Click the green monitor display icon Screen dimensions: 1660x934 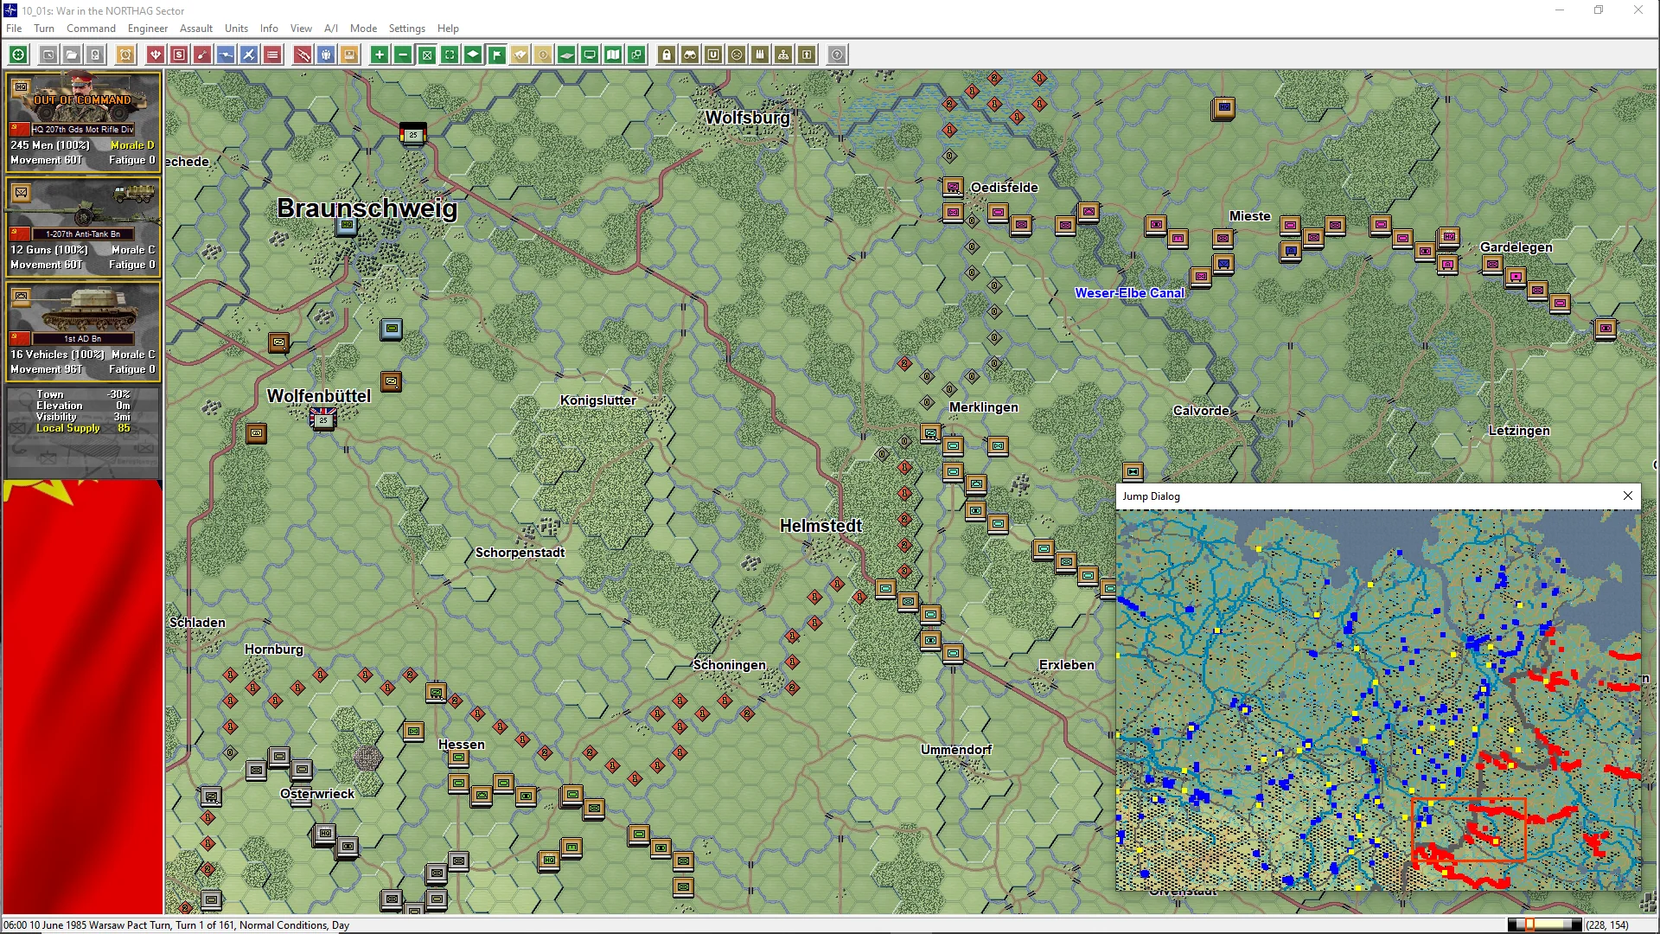point(590,55)
